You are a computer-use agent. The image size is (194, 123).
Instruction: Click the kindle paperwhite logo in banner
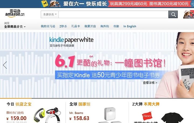click(x=71, y=40)
